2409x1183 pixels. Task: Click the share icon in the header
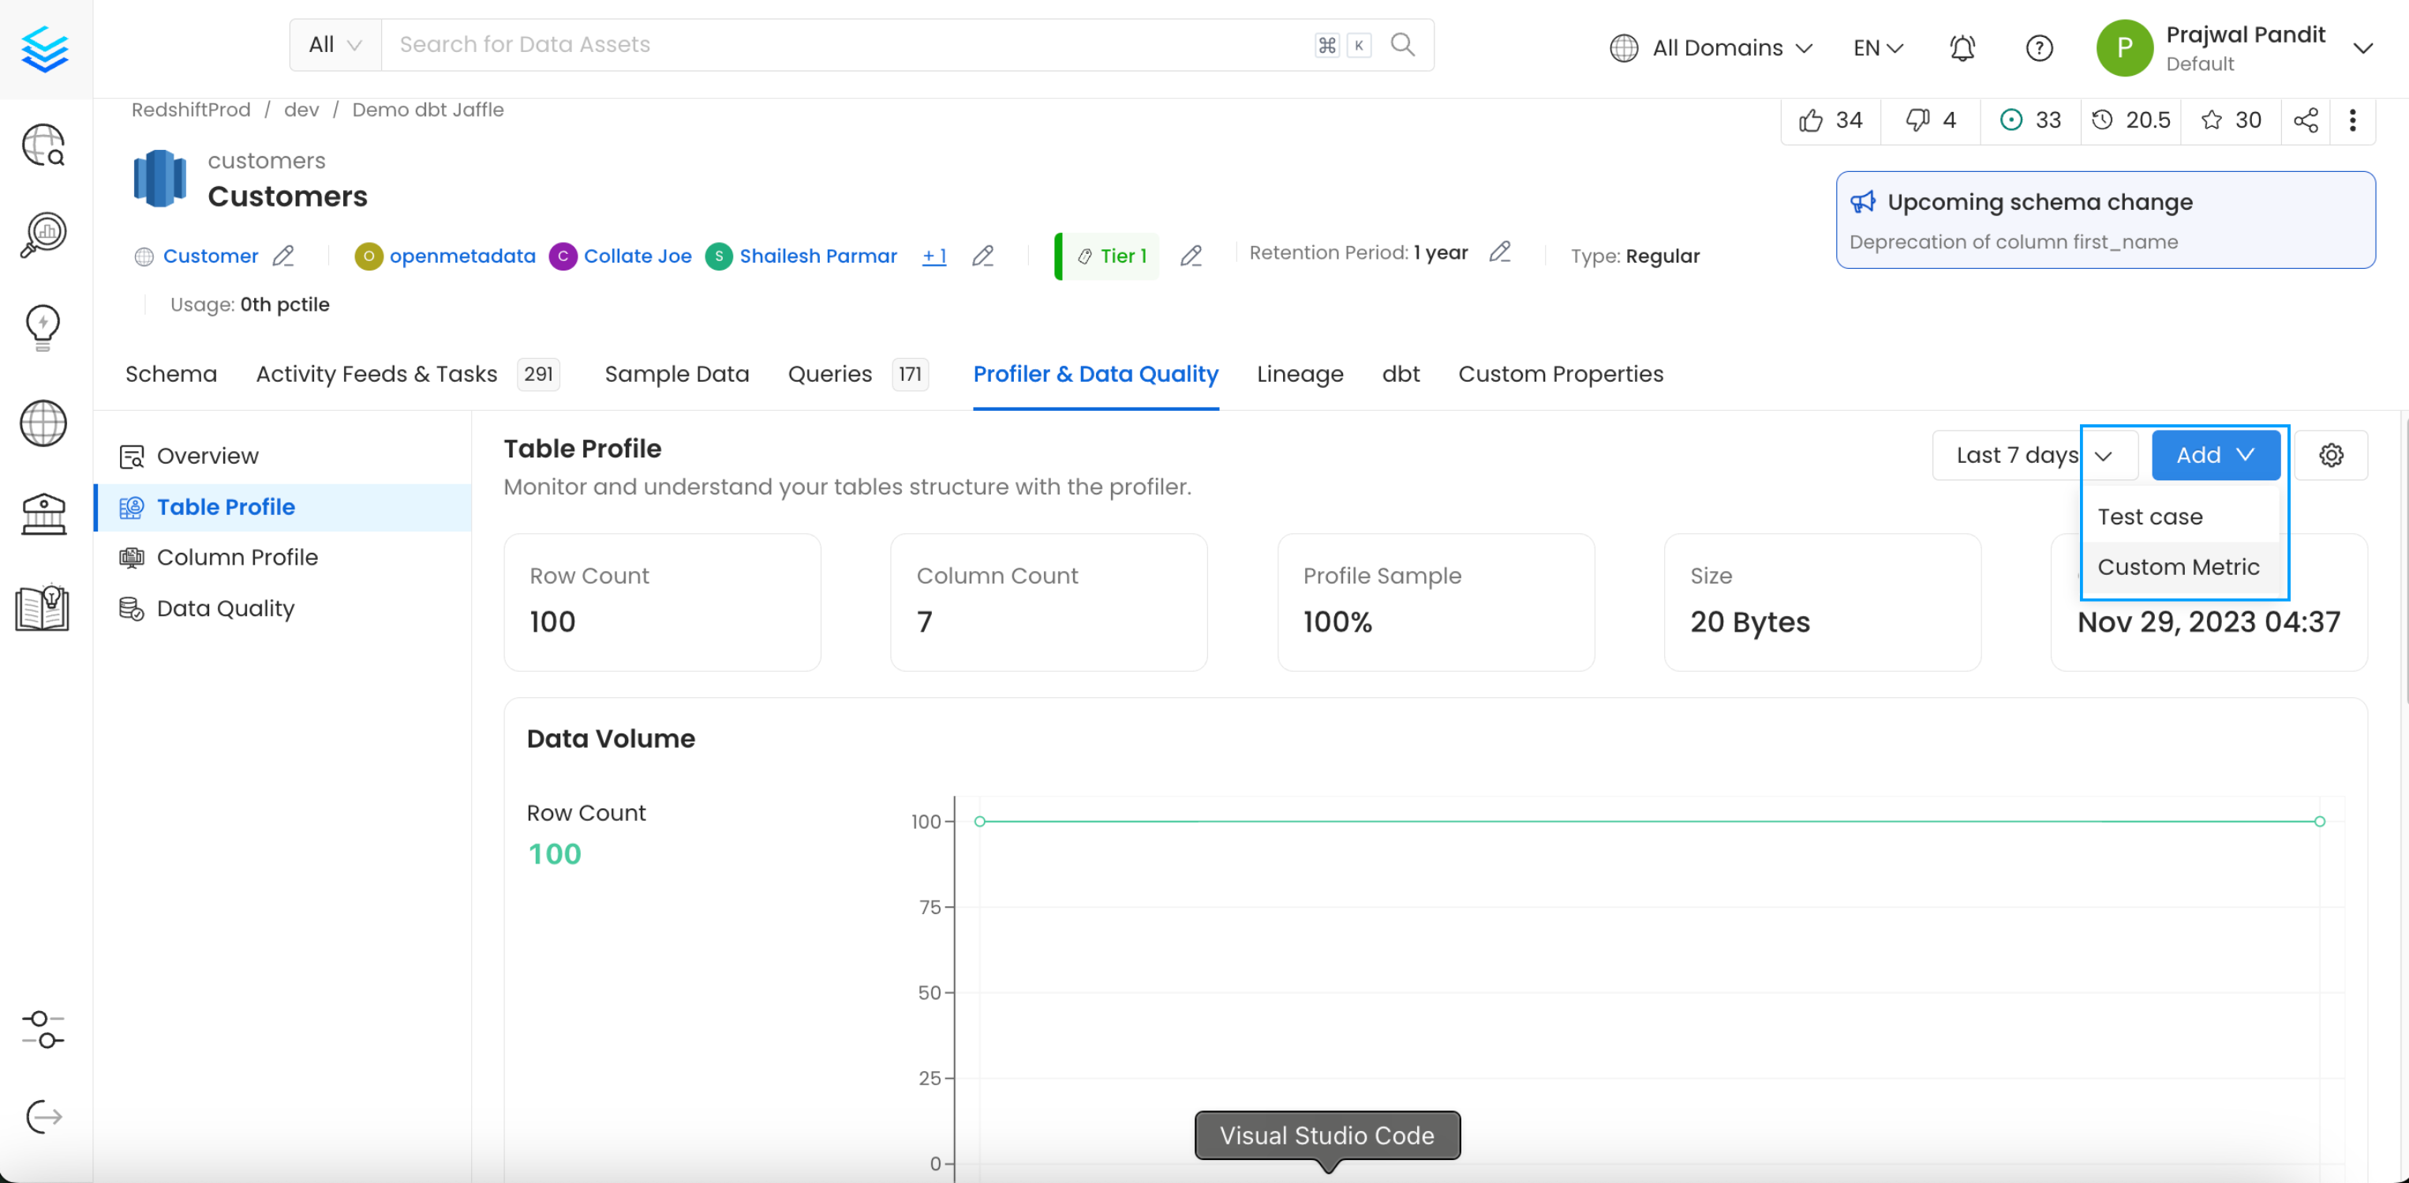2305,120
